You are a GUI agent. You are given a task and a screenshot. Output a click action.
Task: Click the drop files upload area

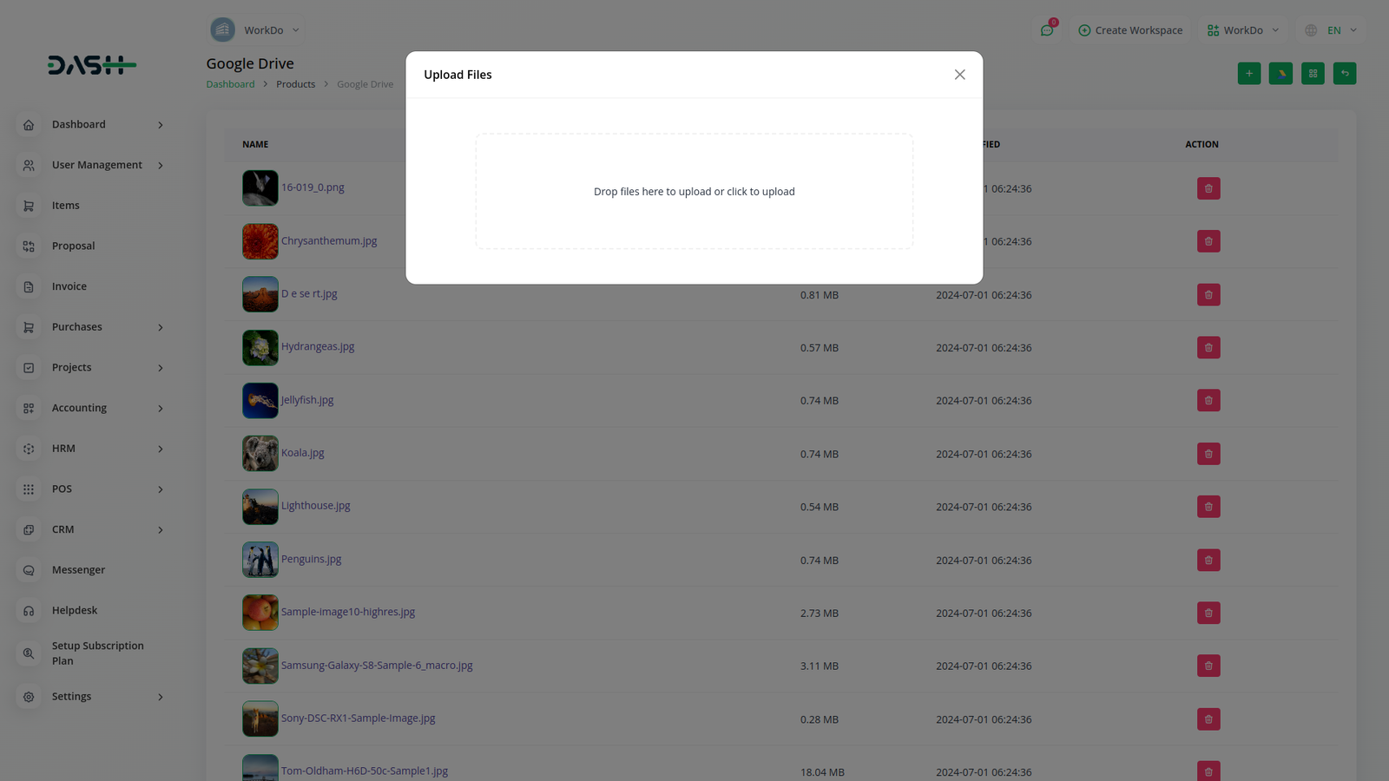point(694,192)
